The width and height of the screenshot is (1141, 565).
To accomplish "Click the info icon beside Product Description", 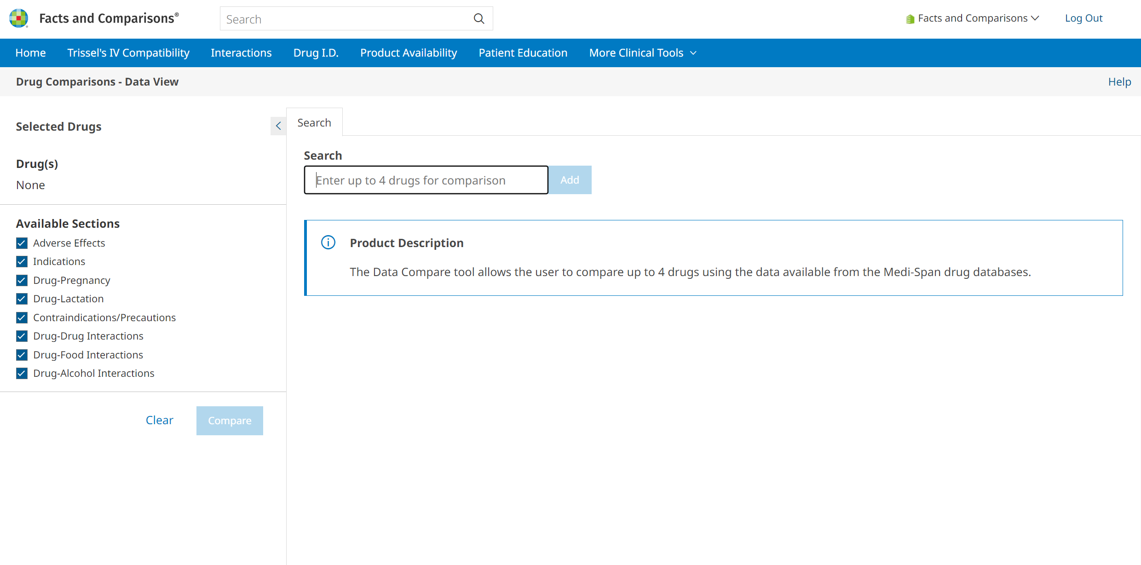I will 328,242.
